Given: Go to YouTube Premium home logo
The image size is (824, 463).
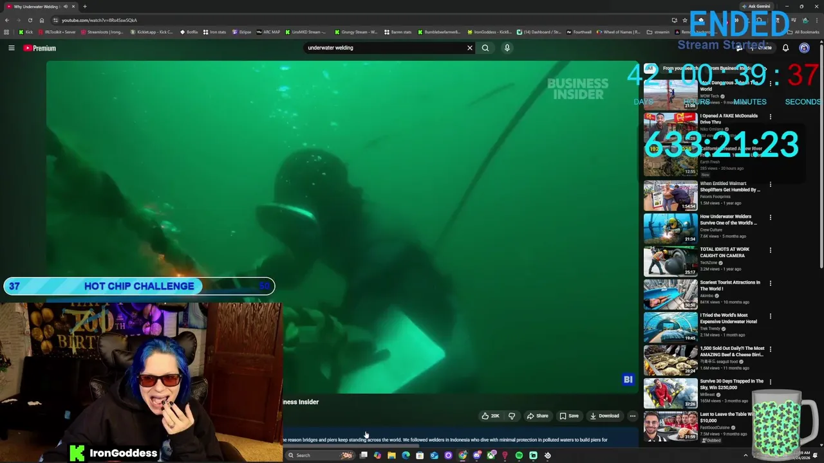Looking at the screenshot, I should pyautogui.click(x=40, y=48).
